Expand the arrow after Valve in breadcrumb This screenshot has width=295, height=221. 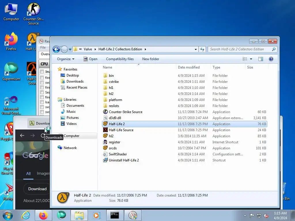95,49
